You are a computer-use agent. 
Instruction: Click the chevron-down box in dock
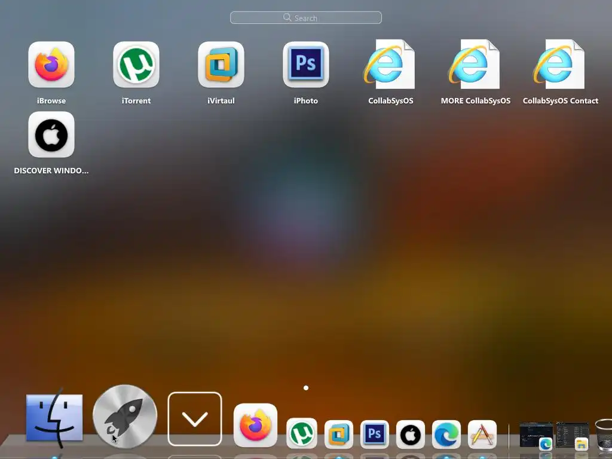pyautogui.click(x=195, y=419)
